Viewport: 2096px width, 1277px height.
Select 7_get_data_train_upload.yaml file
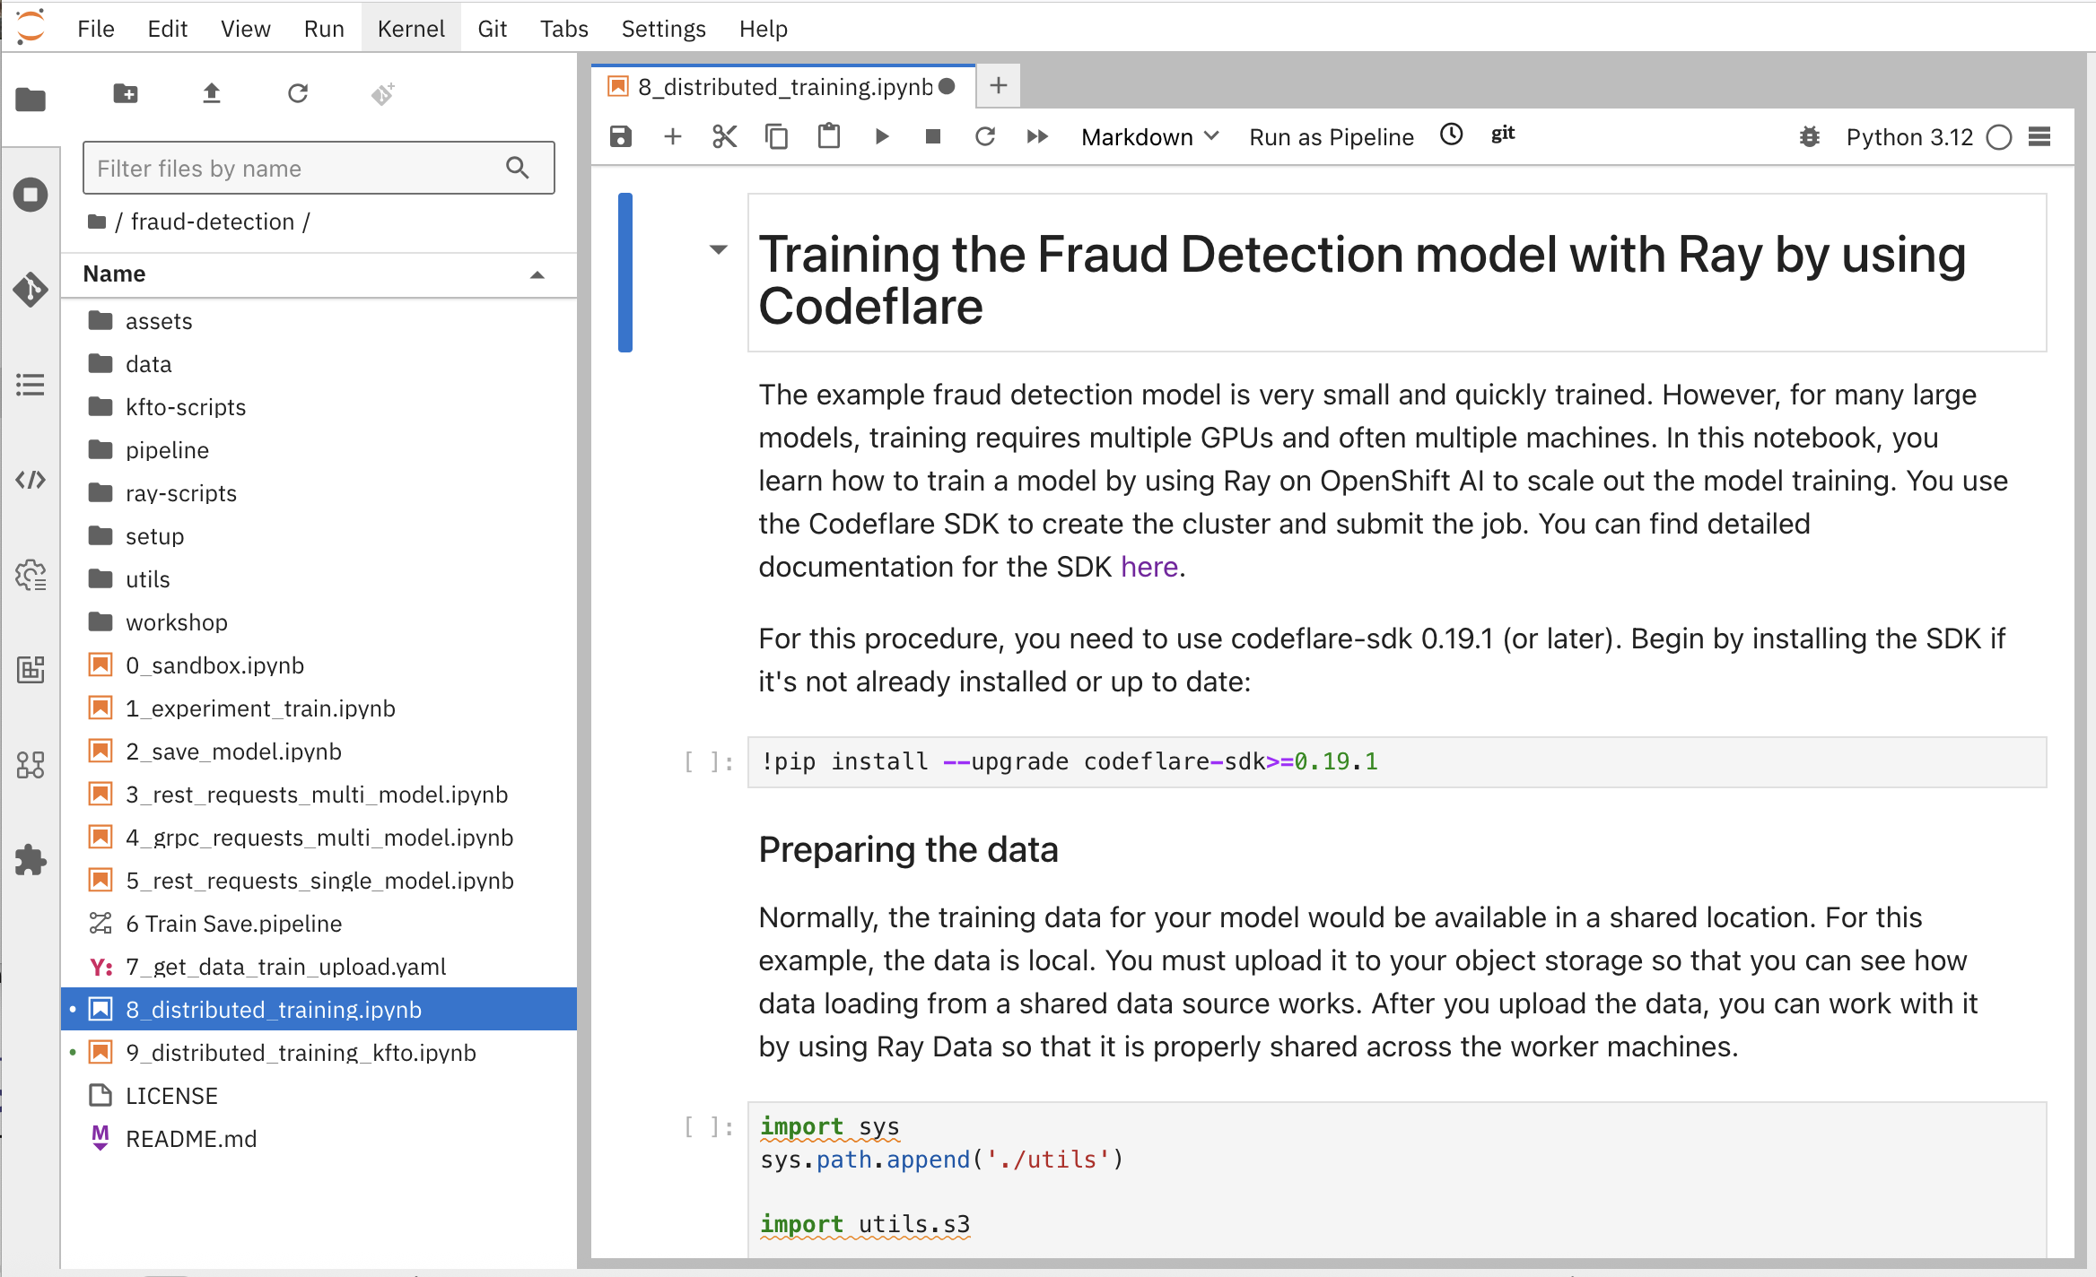tap(319, 967)
